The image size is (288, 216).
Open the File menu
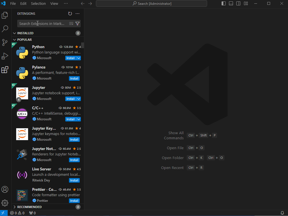[x=13, y=3]
